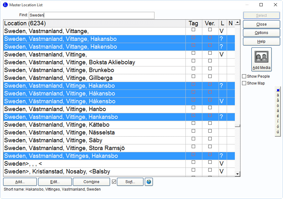Open the Sort... dialog
Viewport: 283px width, 199px height.
(130, 182)
